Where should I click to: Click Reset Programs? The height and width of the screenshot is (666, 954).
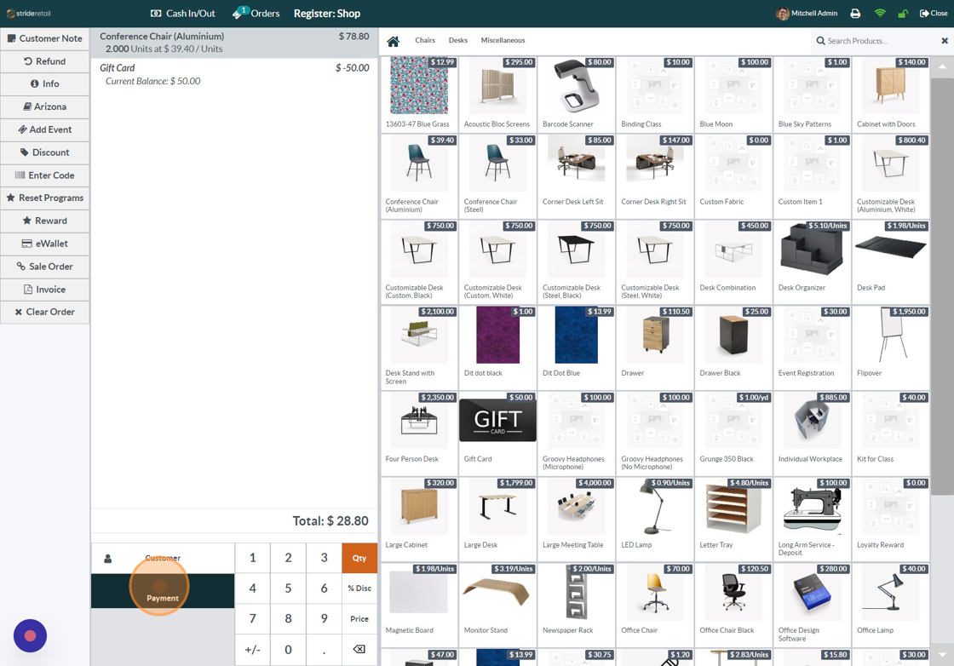[44, 198]
